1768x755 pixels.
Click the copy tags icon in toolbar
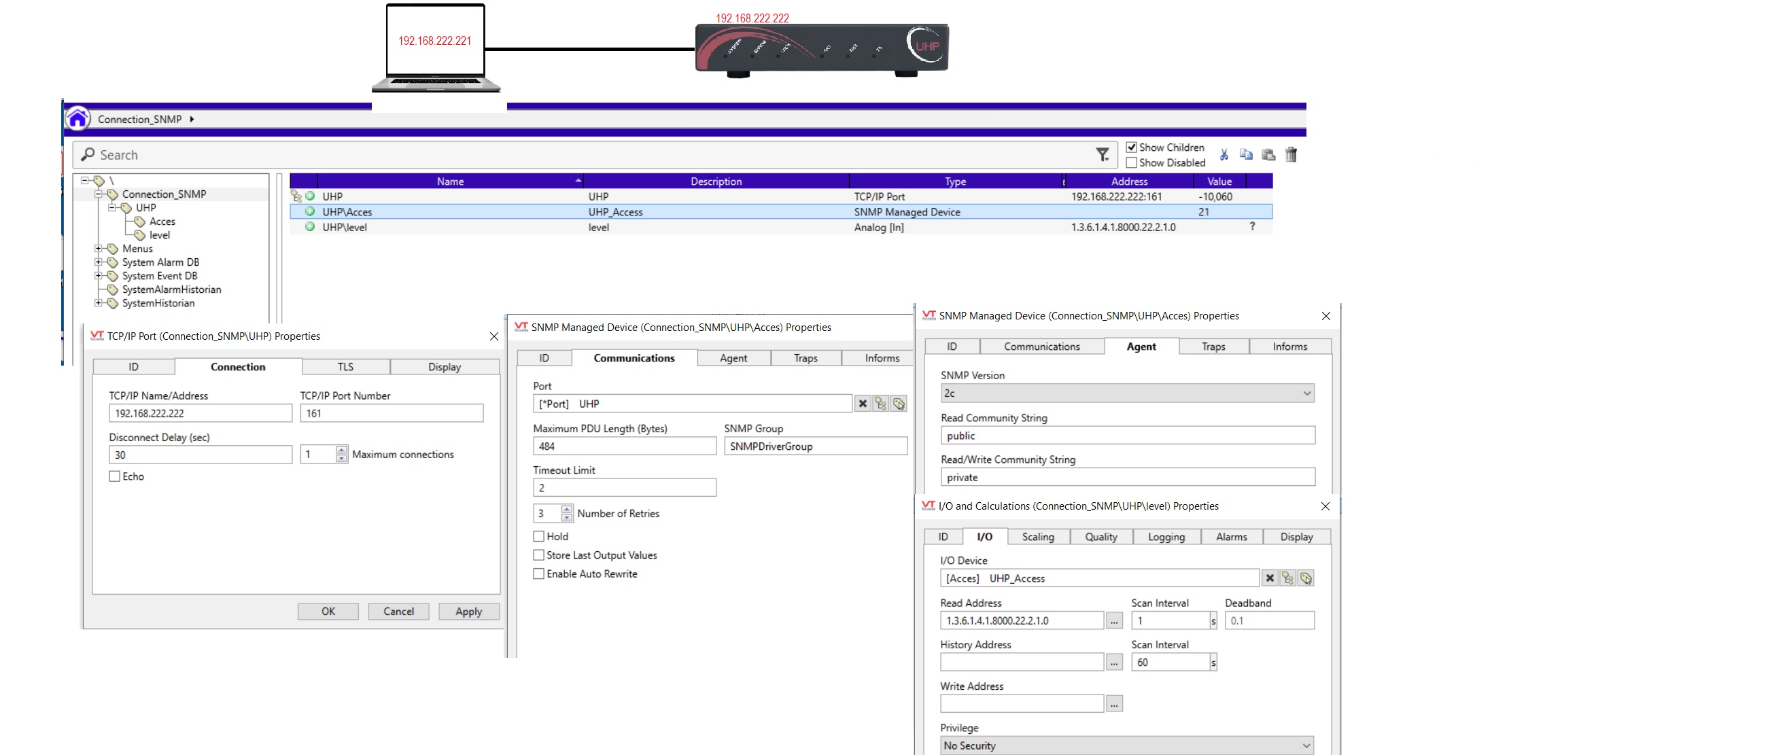click(1246, 155)
